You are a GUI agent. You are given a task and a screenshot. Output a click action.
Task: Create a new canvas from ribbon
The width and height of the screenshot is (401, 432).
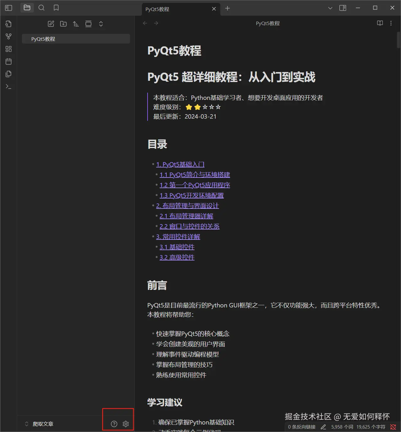[8, 49]
